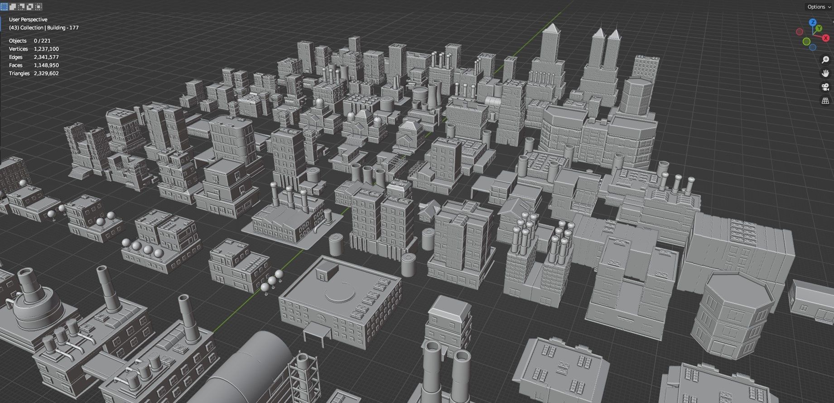Choose the Extend Selection mode icon
Viewport: 834px width, 403px height.
[13, 7]
